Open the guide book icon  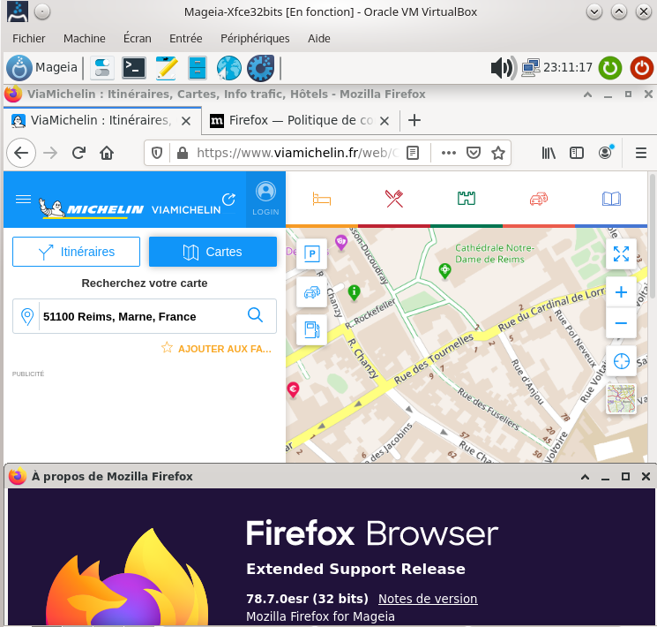pos(611,199)
